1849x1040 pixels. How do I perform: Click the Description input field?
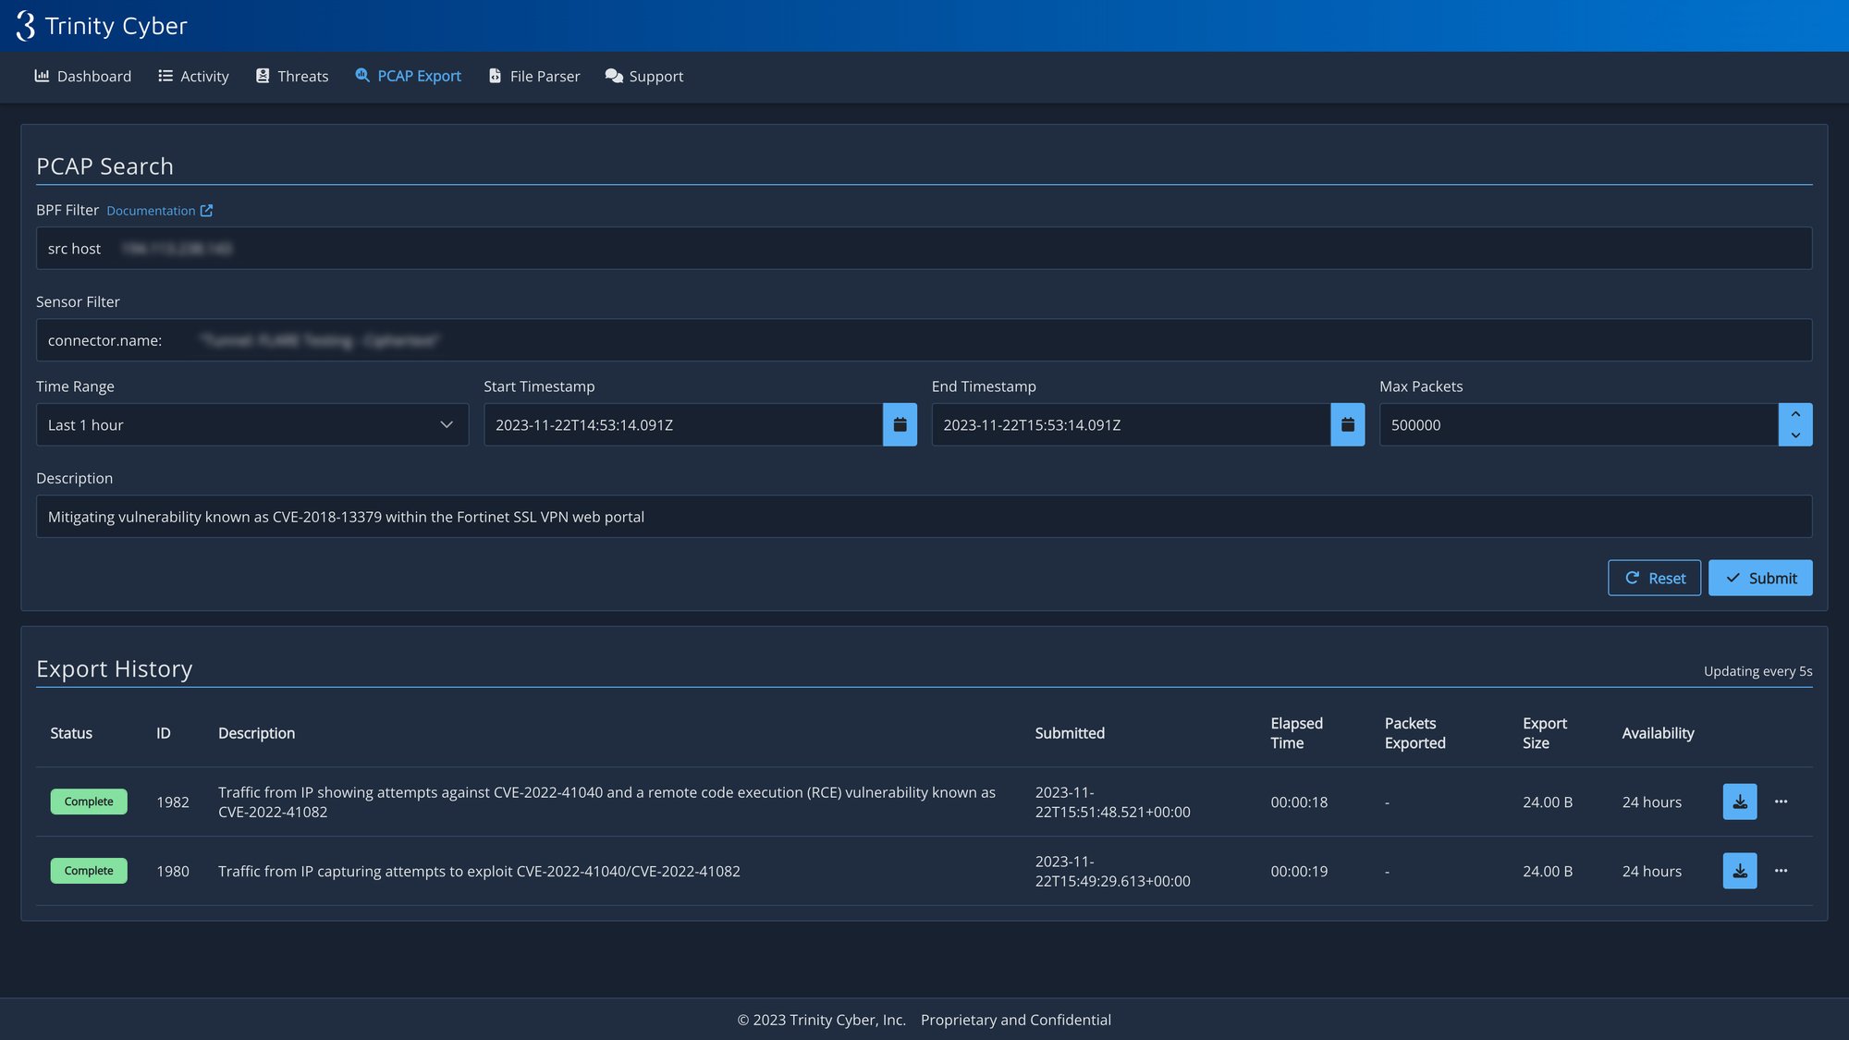coord(924,517)
